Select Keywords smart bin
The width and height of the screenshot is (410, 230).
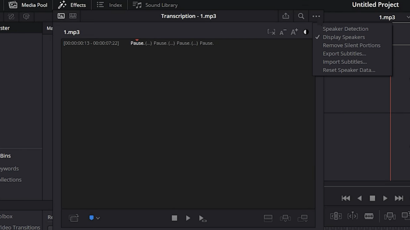pos(9,169)
